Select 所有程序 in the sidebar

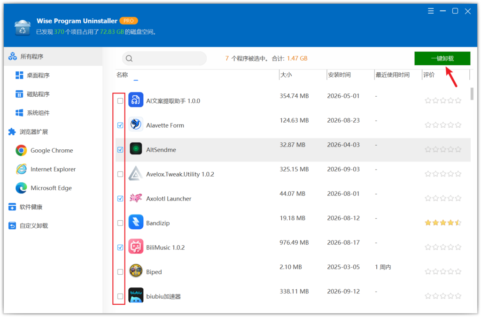(x=53, y=56)
